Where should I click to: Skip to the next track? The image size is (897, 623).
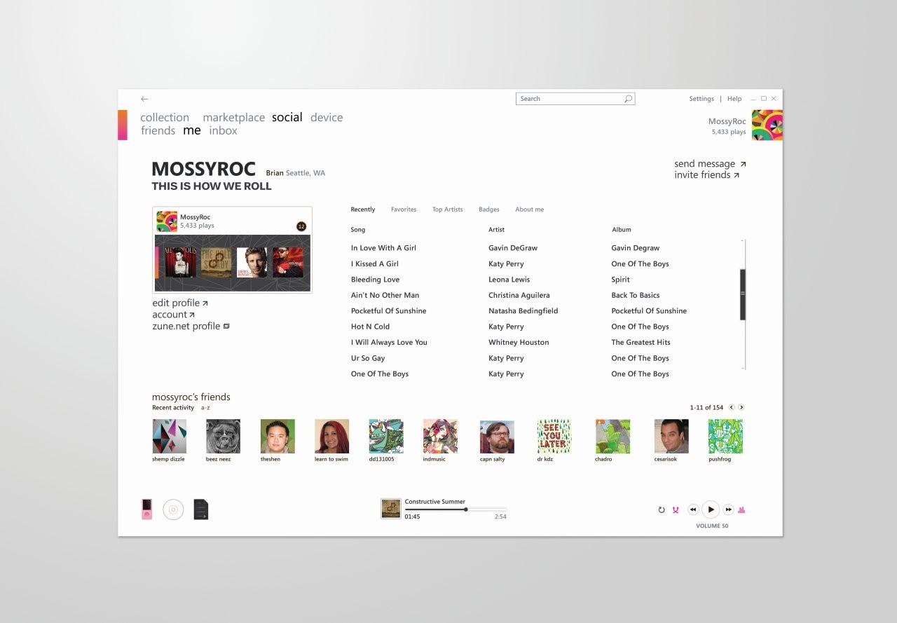tap(728, 510)
